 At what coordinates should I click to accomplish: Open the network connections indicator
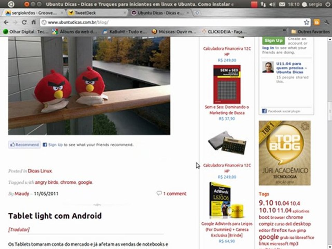(263, 4)
